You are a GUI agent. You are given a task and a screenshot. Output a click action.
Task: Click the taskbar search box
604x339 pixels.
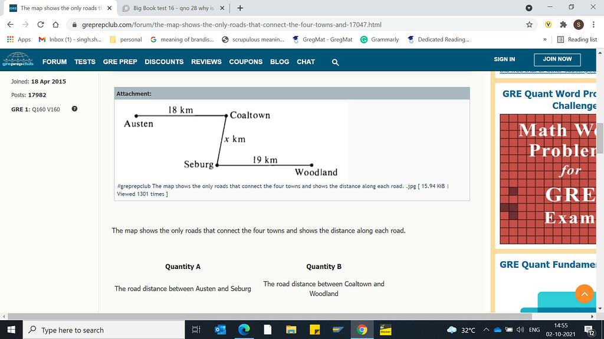[x=104, y=330]
